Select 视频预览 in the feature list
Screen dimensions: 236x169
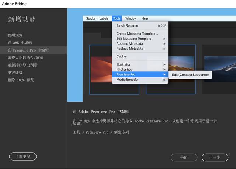click(15, 35)
